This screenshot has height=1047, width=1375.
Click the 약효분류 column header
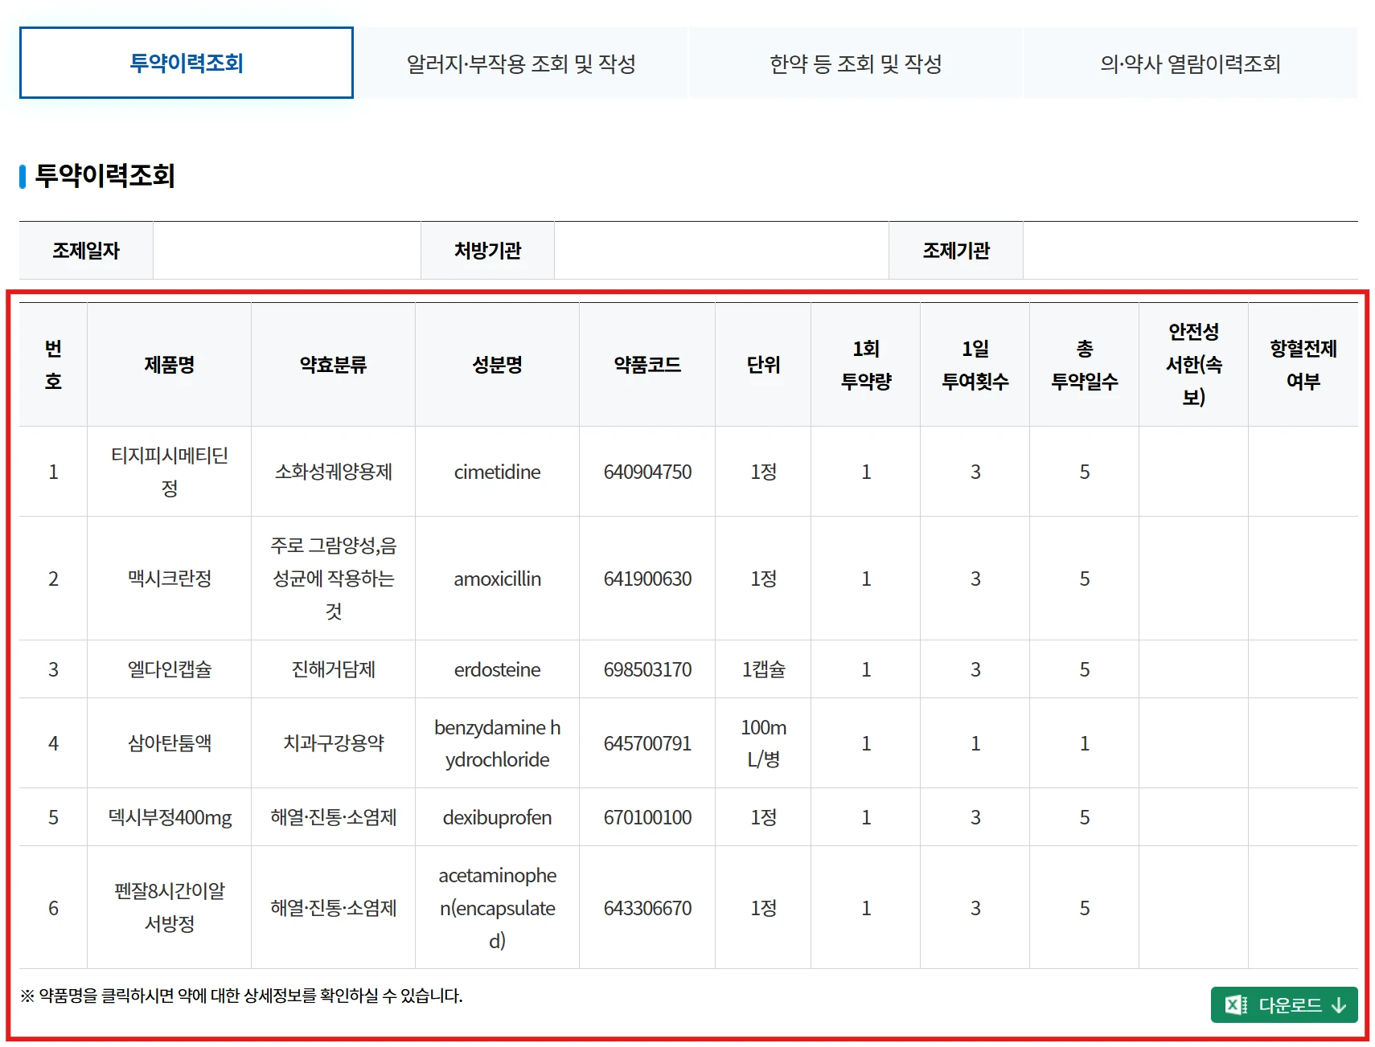[x=333, y=365]
